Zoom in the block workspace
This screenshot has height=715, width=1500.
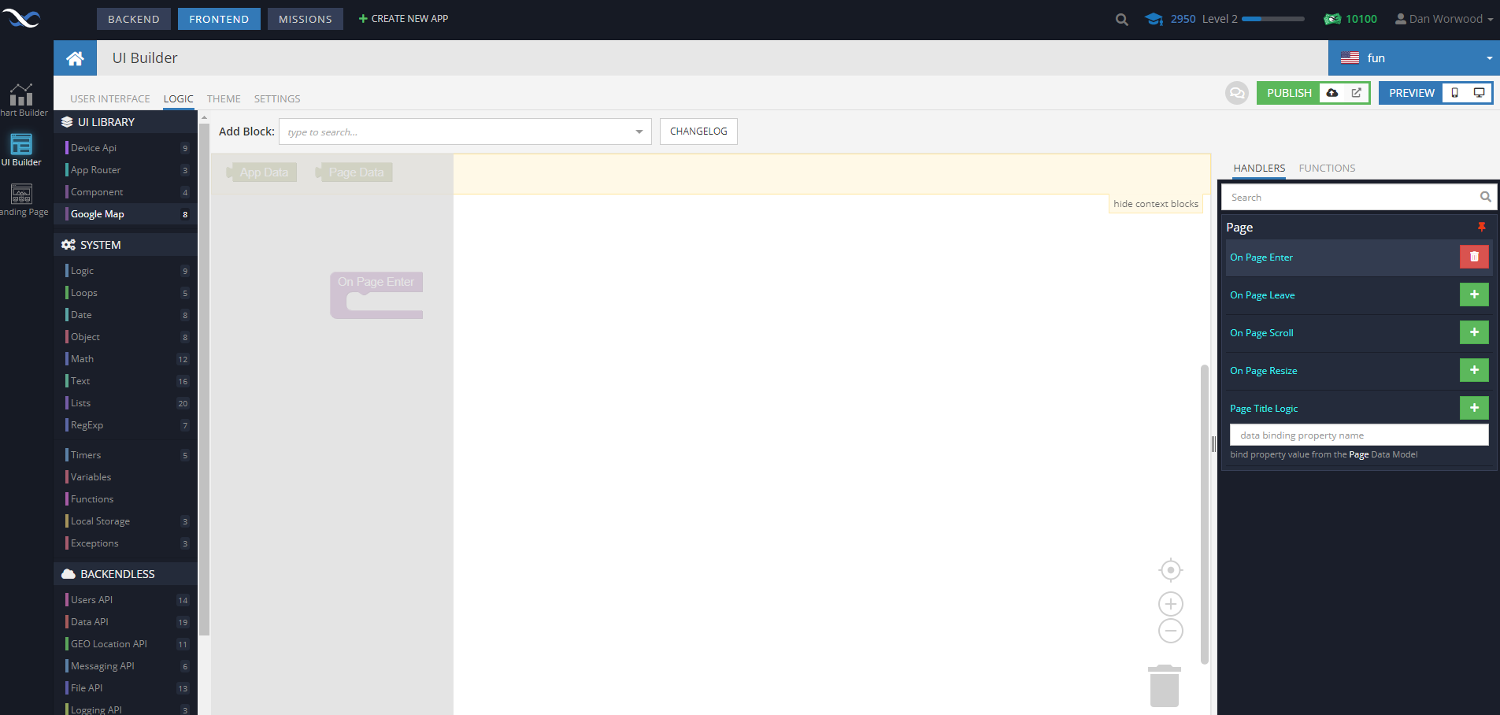tap(1171, 604)
